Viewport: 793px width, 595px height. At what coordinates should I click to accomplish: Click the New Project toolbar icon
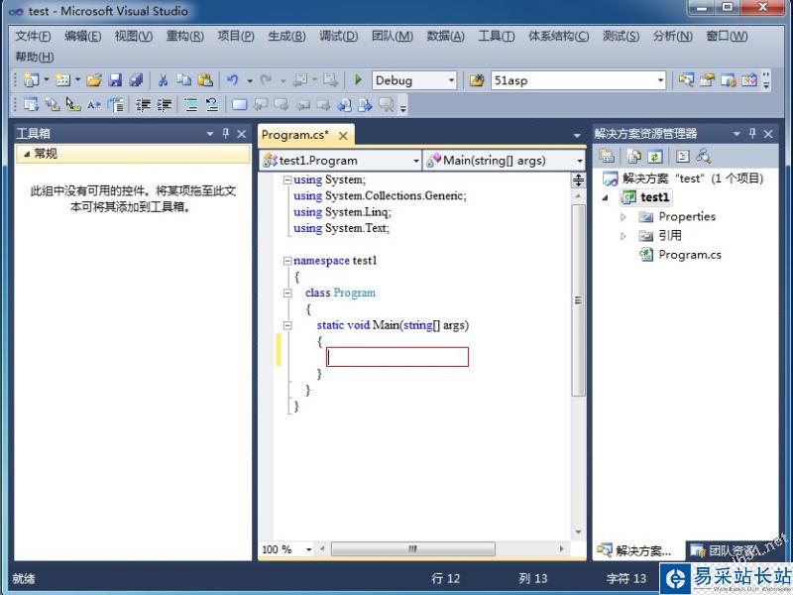coord(32,80)
